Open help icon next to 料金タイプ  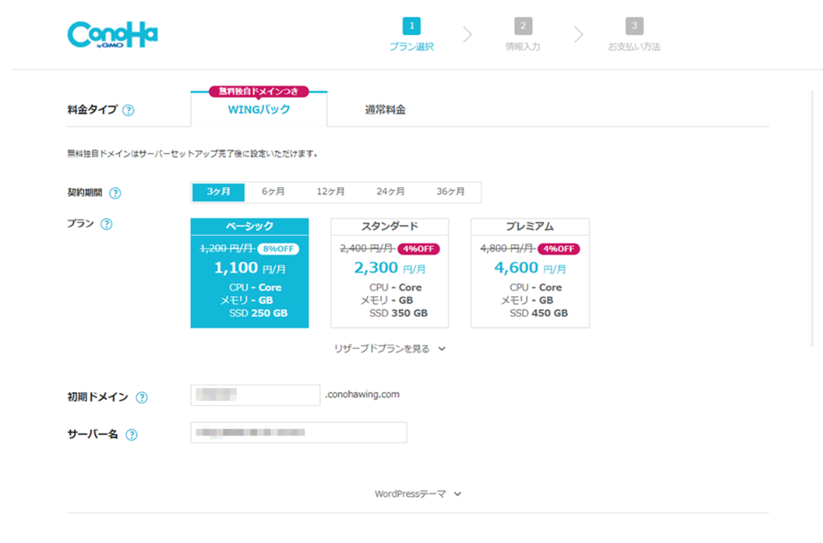(128, 110)
